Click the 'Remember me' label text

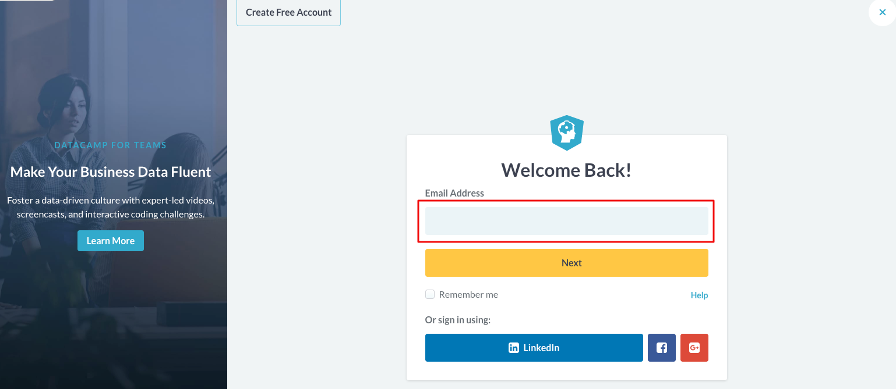click(x=468, y=295)
